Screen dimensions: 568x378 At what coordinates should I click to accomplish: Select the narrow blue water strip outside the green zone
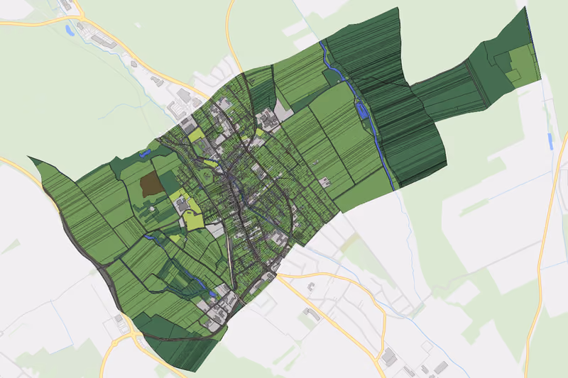click(x=551, y=141)
